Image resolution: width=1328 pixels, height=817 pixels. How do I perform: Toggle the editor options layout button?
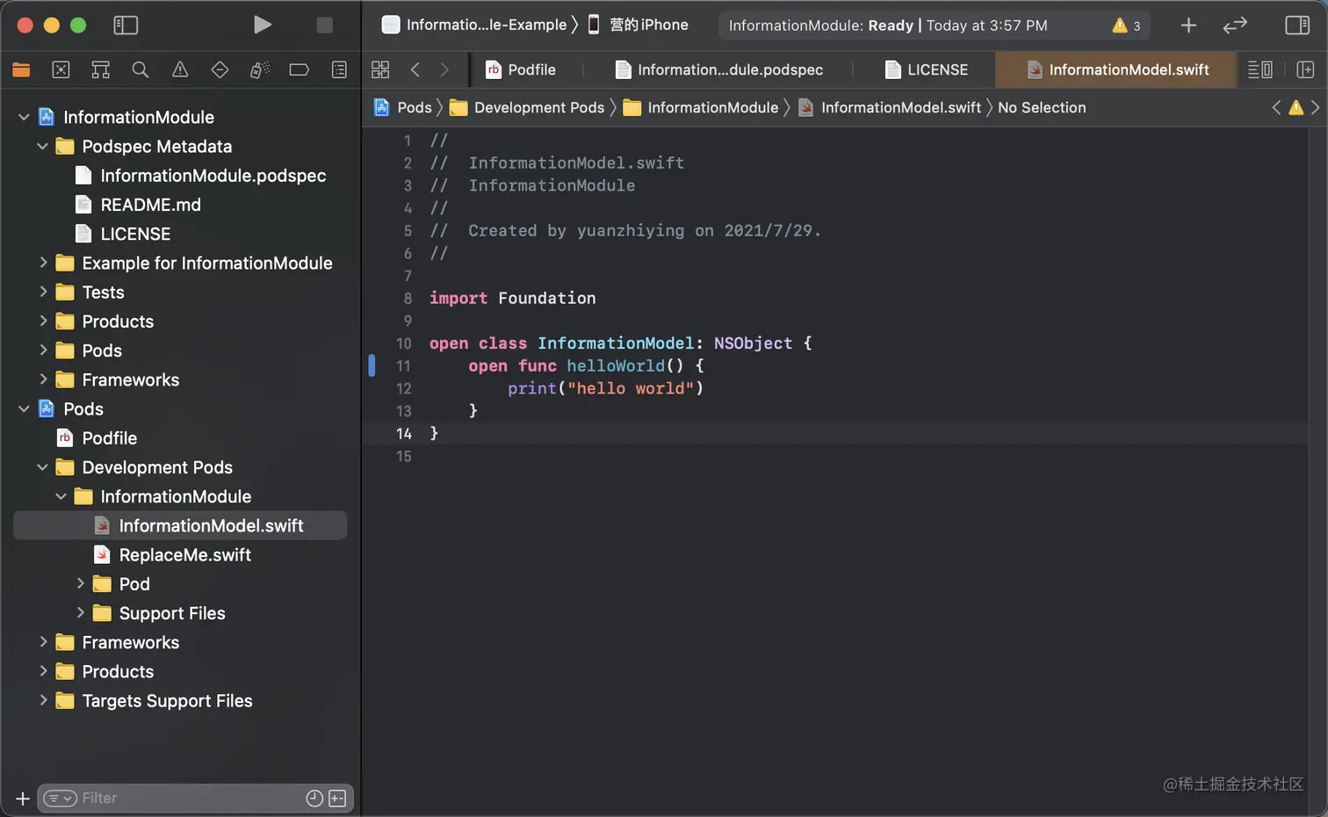1260,69
